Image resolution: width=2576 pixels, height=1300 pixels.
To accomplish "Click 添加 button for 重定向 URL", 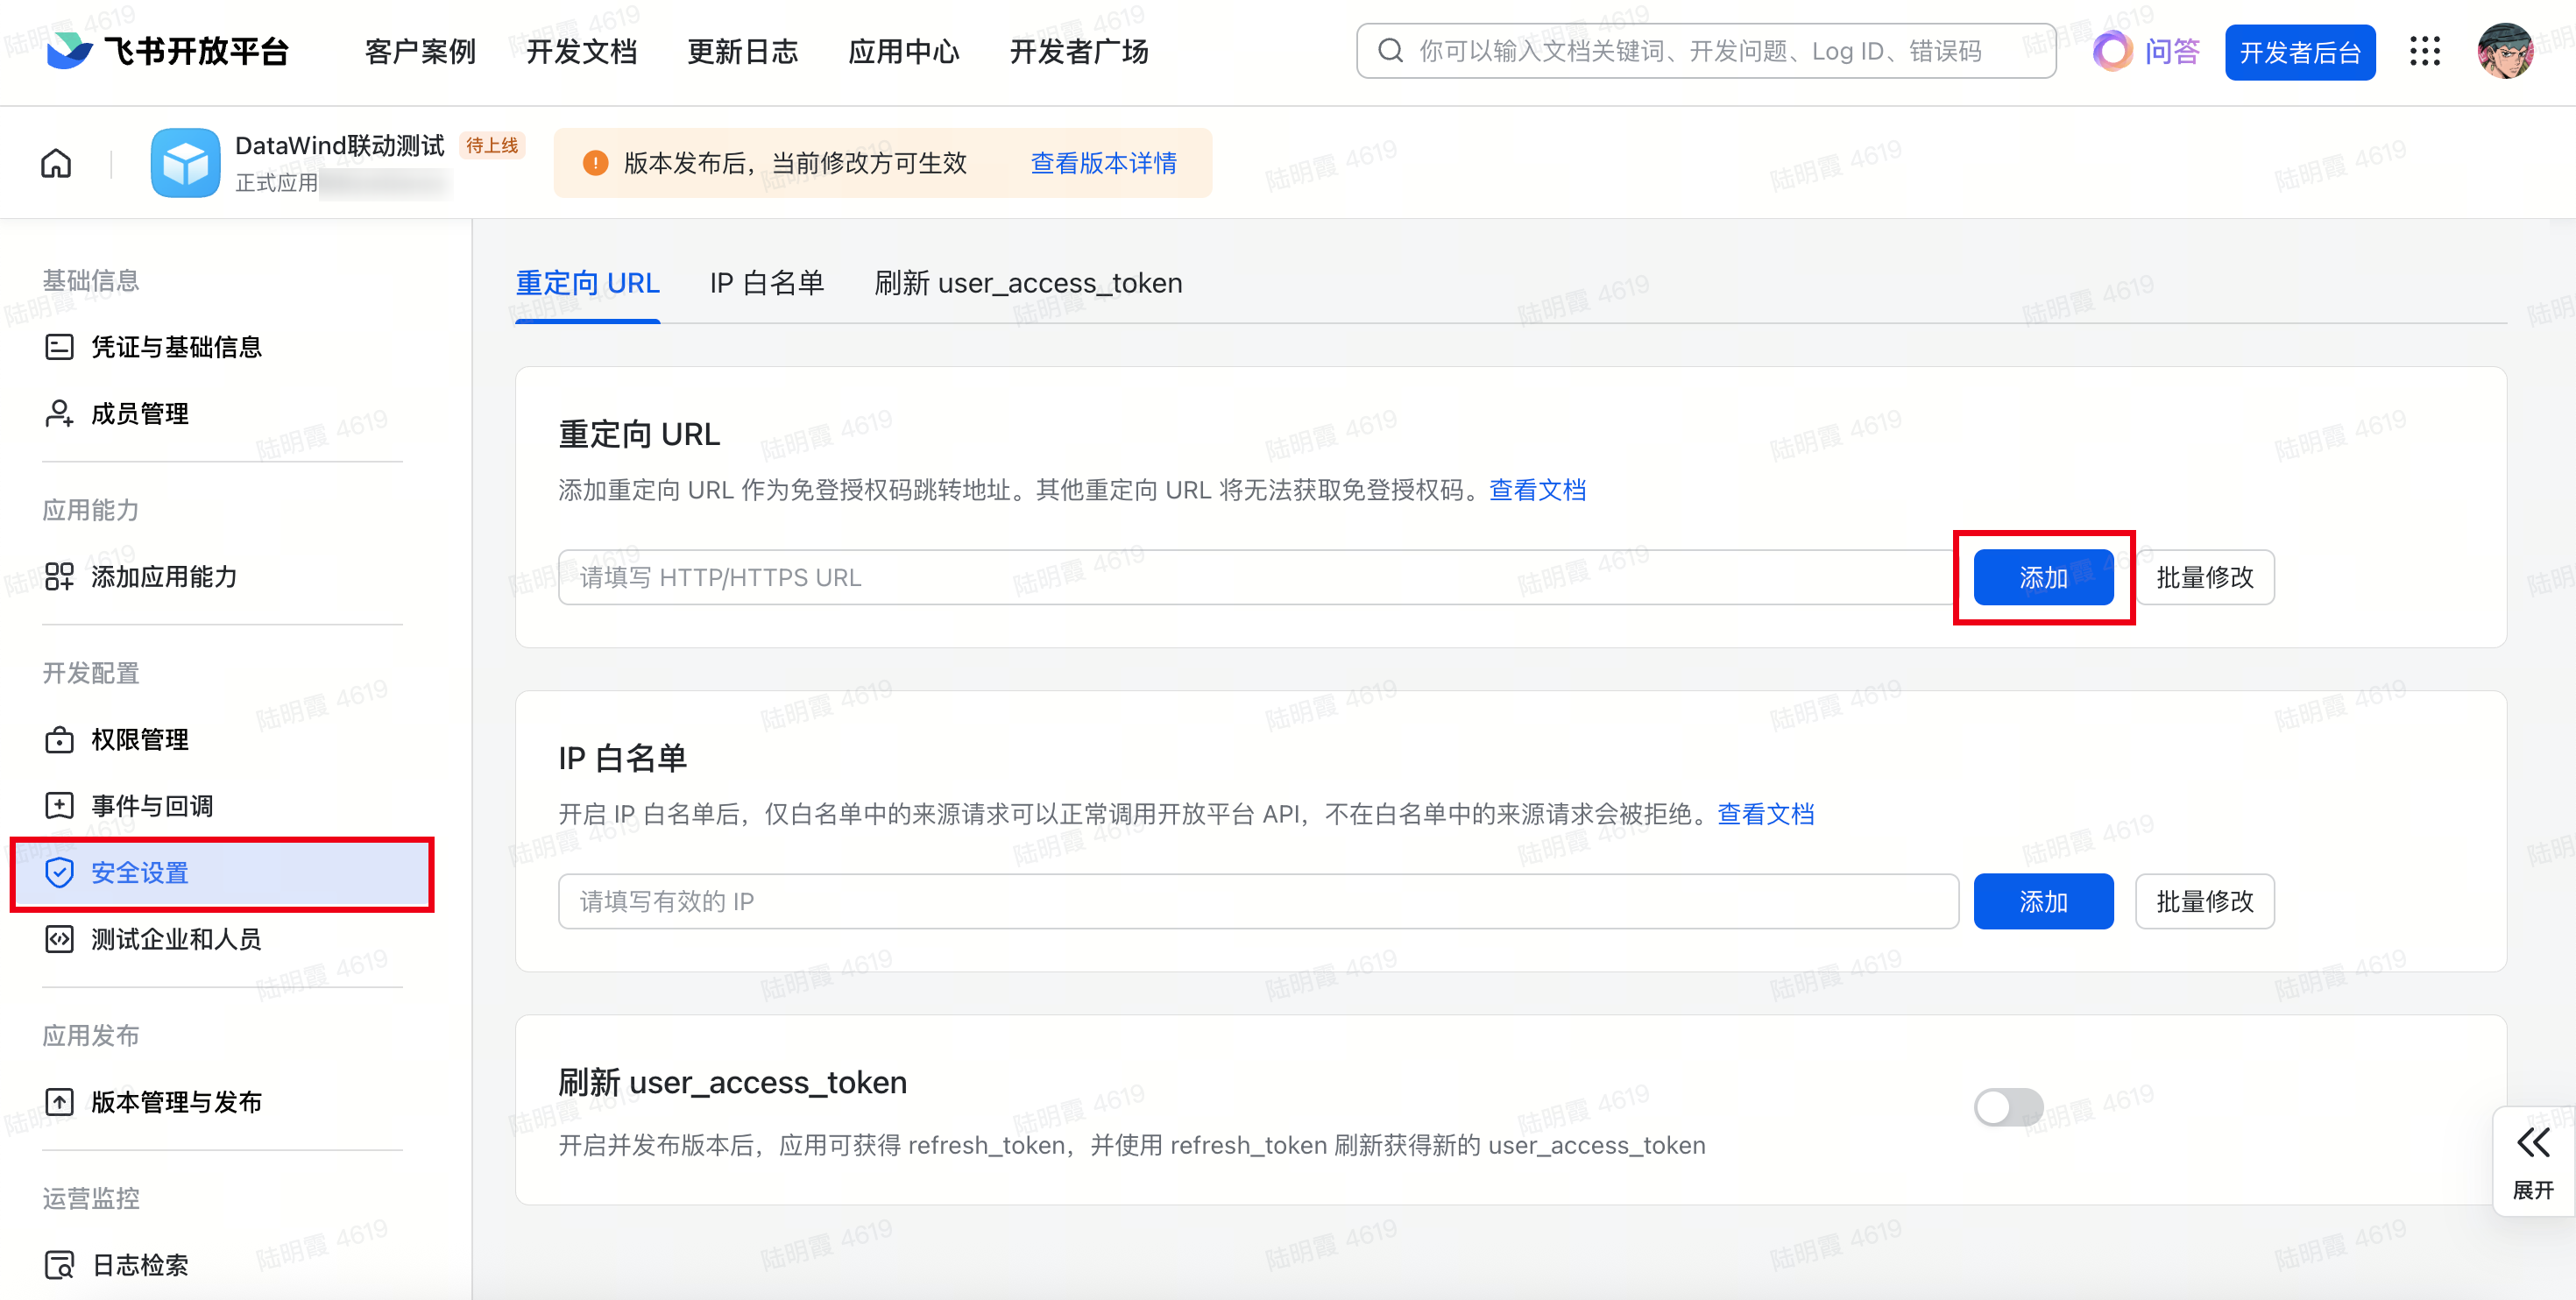I will pos(2042,578).
